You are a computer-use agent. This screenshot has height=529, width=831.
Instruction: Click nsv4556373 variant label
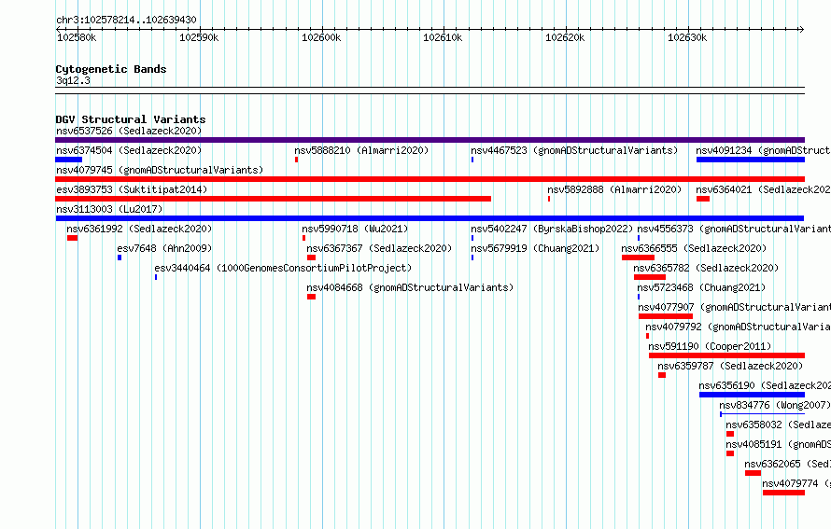point(734,229)
